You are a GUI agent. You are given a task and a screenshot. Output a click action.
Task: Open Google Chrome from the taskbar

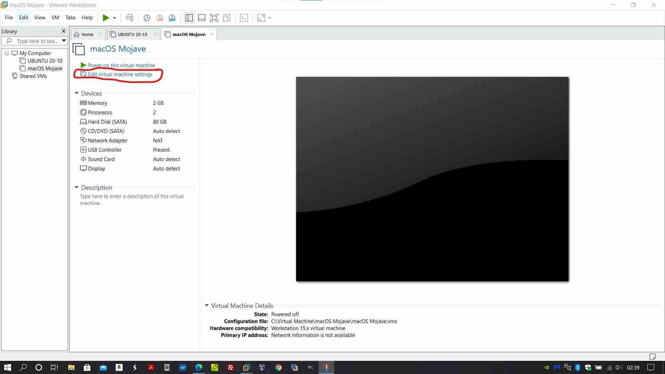[x=278, y=367]
